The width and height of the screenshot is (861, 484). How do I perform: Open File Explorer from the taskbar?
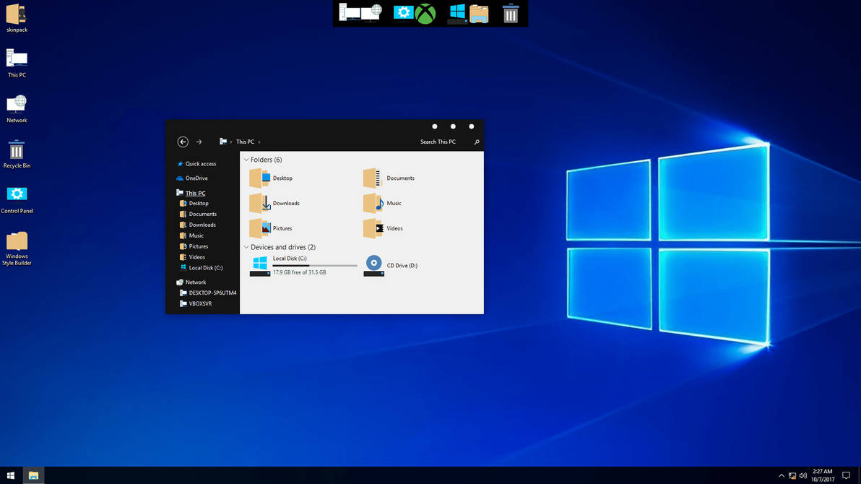[x=33, y=475]
